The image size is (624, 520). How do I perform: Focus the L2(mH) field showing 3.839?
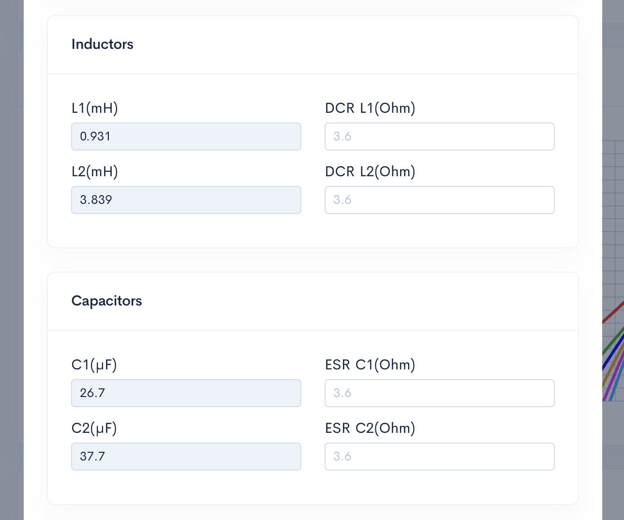click(186, 200)
